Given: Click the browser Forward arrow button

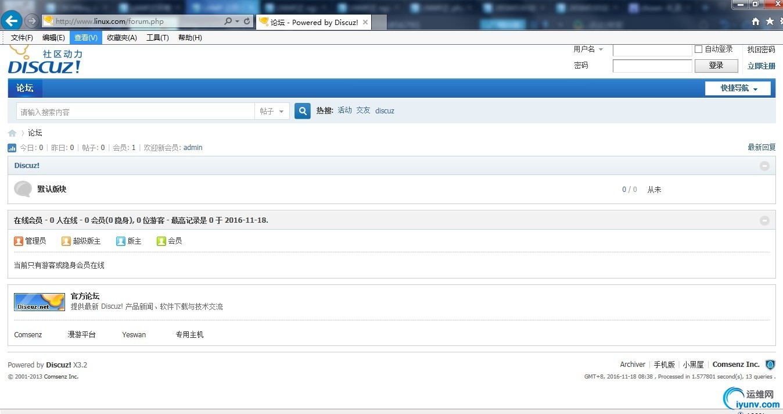Looking at the screenshot, I should tap(32, 21).
